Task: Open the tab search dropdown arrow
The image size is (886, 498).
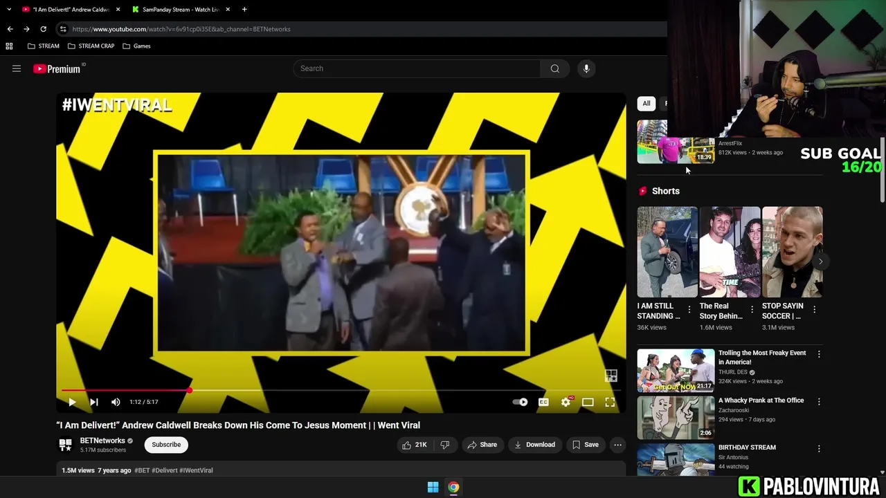Action: [x=9, y=10]
